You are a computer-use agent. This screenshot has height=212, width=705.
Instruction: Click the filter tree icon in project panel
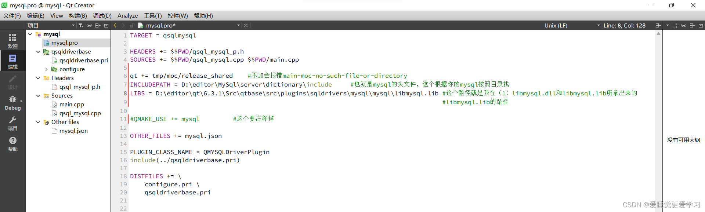pos(81,25)
